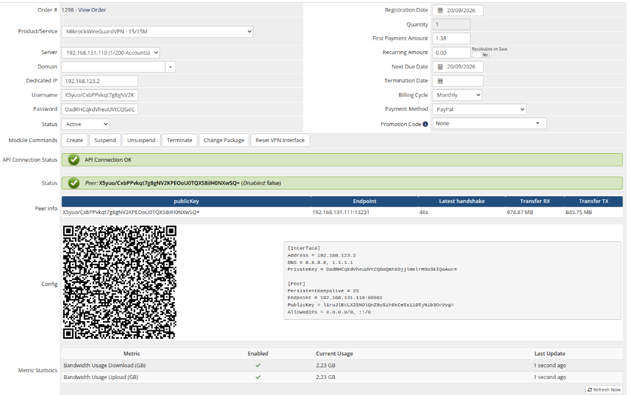The height and width of the screenshot is (395, 630).
Task: Click the Create module command button
Action: click(x=74, y=140)
